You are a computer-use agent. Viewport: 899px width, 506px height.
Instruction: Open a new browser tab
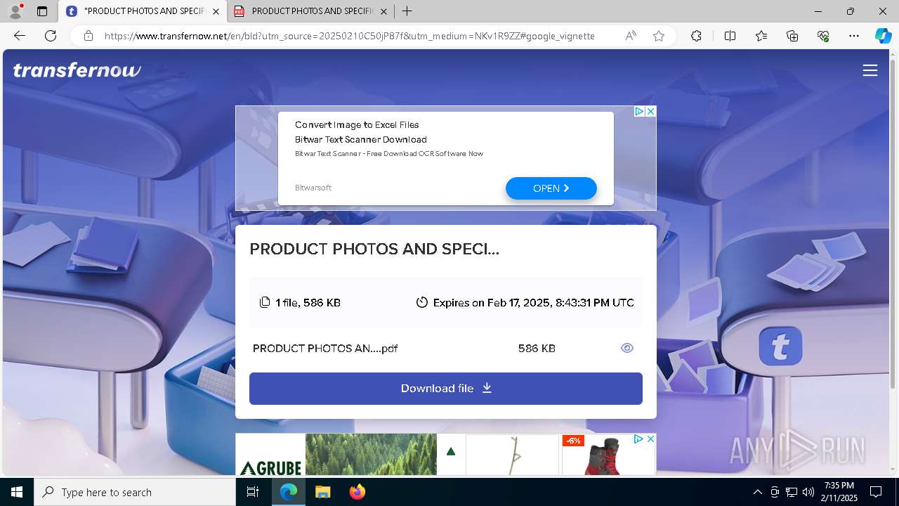(407, 11)
